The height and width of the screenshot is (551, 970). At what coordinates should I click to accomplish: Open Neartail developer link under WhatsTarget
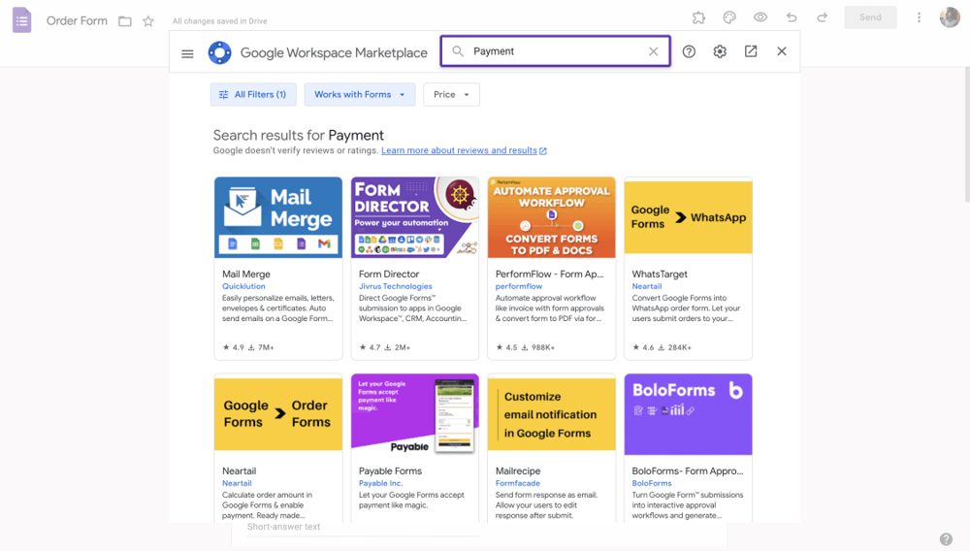pos(646,286)
